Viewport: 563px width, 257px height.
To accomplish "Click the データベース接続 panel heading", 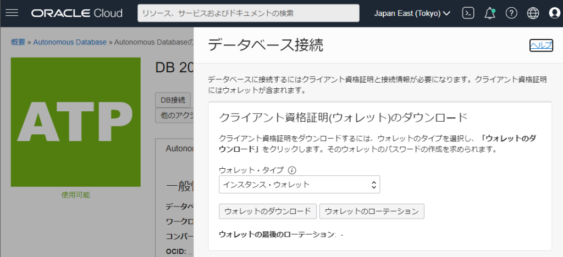I will click(266, 45).
